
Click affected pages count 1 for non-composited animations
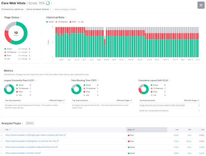tap(199, 111)
